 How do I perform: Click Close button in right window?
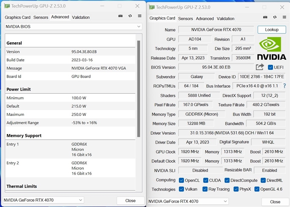275,202
